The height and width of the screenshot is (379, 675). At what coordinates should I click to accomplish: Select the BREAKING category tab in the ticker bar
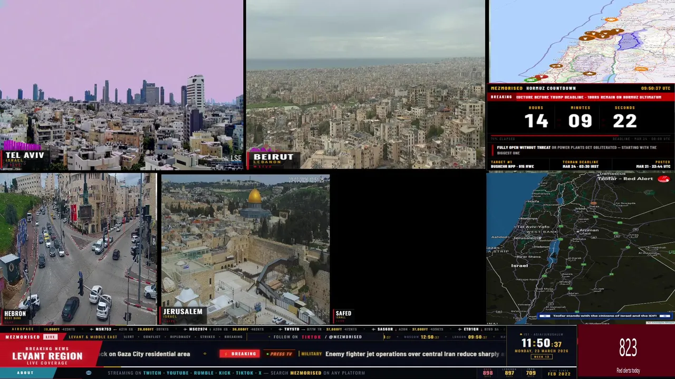(234, 337)
